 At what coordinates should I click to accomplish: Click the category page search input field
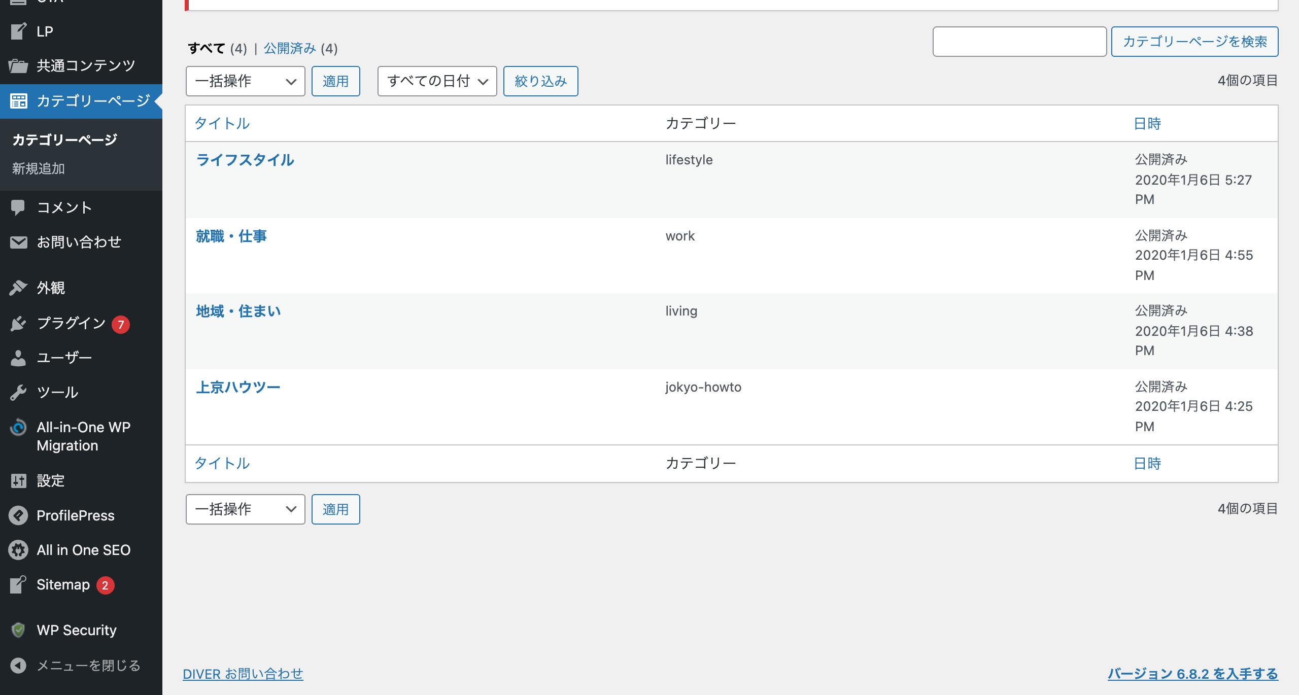pos(1019,42)
